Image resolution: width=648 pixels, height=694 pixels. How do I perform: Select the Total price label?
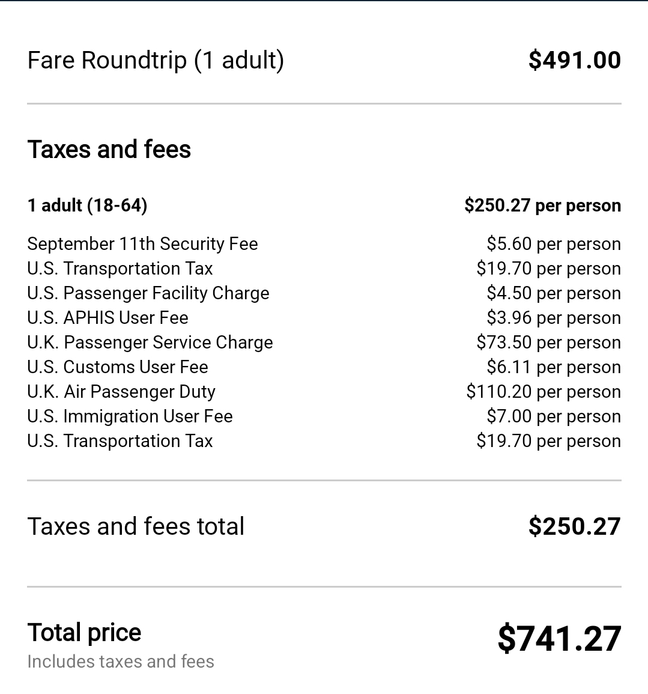pos(85,633)
